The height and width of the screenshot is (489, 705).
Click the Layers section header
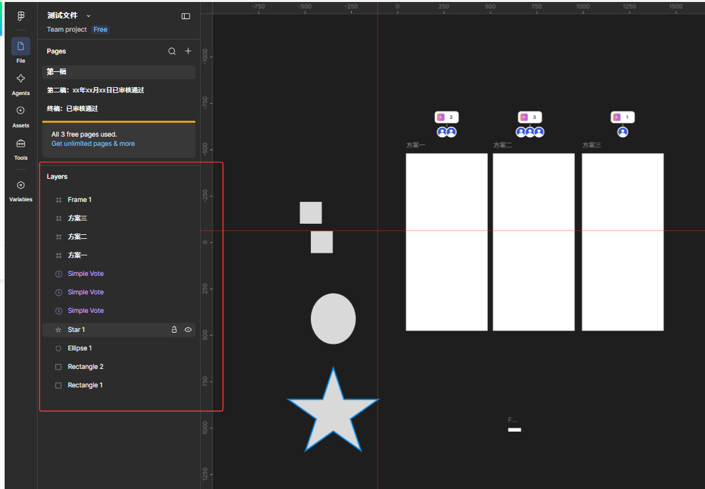click(x=57, y=177)
